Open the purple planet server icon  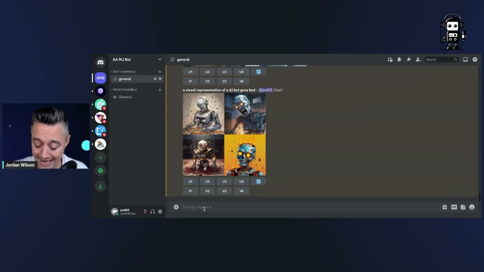[x=100, y=91]
